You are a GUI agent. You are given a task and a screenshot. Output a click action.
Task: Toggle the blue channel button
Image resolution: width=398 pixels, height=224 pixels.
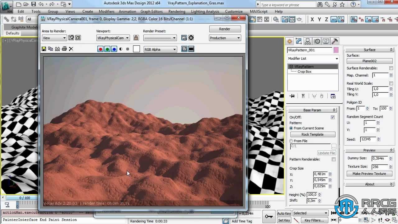point(114,49)
